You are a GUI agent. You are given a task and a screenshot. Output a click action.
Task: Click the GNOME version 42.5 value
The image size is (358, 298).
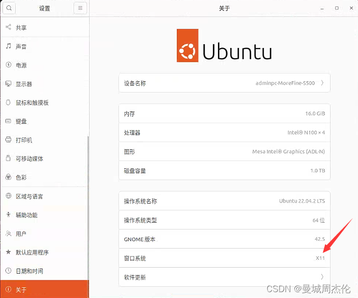(x=320, y=239)
